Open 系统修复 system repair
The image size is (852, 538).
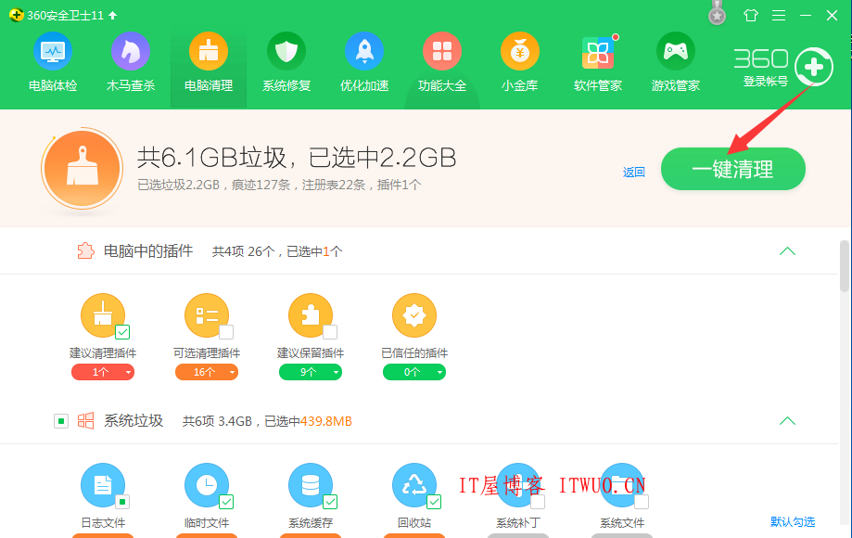tap(286, 62)
